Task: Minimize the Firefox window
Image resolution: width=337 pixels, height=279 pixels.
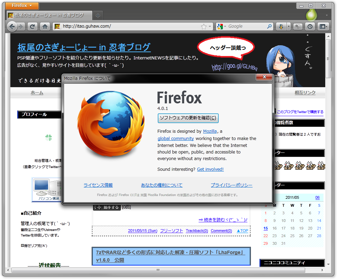Action: [x=301, y=6]
